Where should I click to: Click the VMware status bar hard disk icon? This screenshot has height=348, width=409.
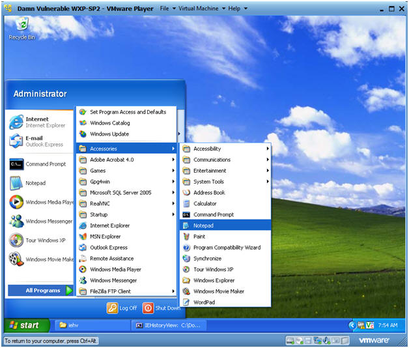(290, 340)
